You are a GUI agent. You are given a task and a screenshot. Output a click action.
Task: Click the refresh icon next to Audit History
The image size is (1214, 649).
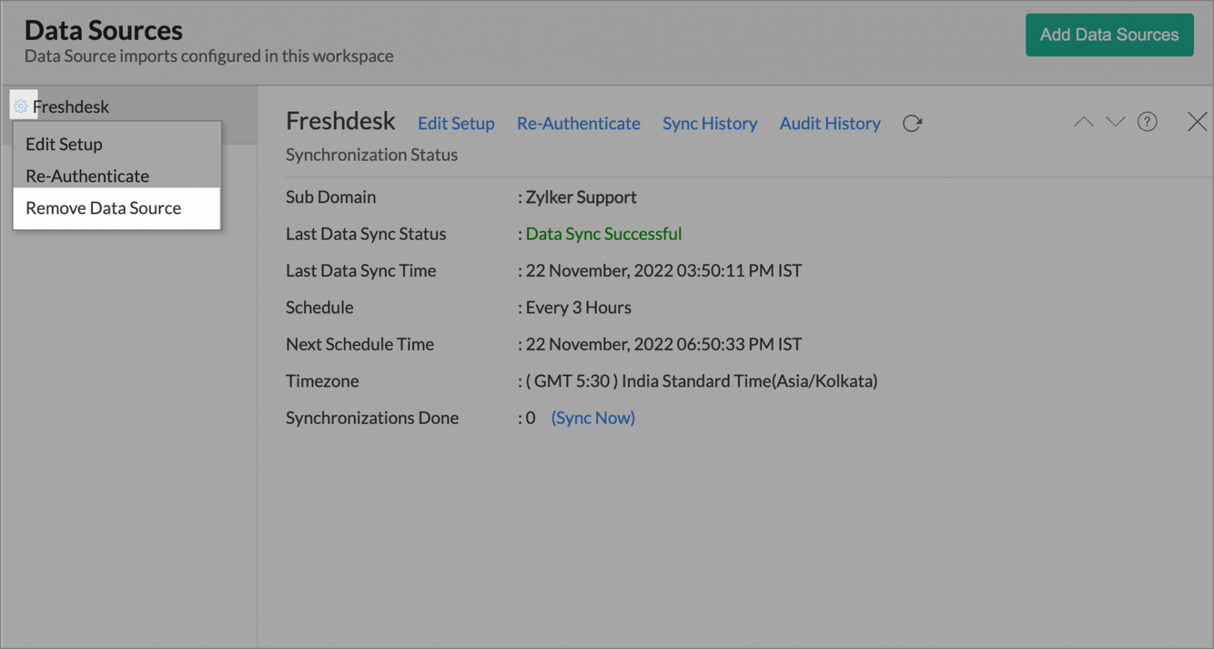pos(912,123)
